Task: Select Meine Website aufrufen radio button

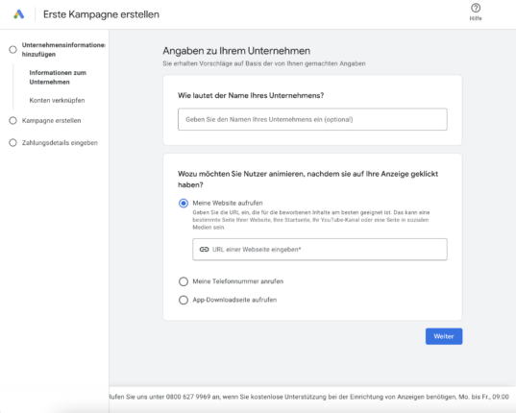Action: coord(184,204)
